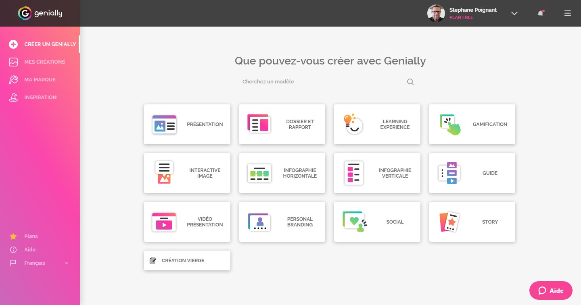Click the Interactive Image icon
The width and height of the screenshot is (581, 305).
click(x=164, y=172)
